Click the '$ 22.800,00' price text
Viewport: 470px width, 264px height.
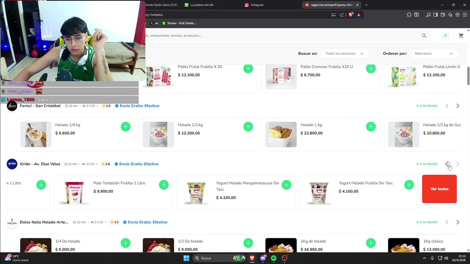coord(311,133)
